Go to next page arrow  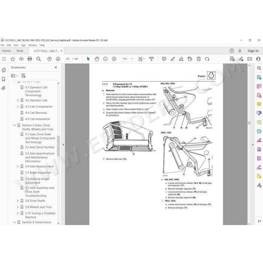[58, 59]
